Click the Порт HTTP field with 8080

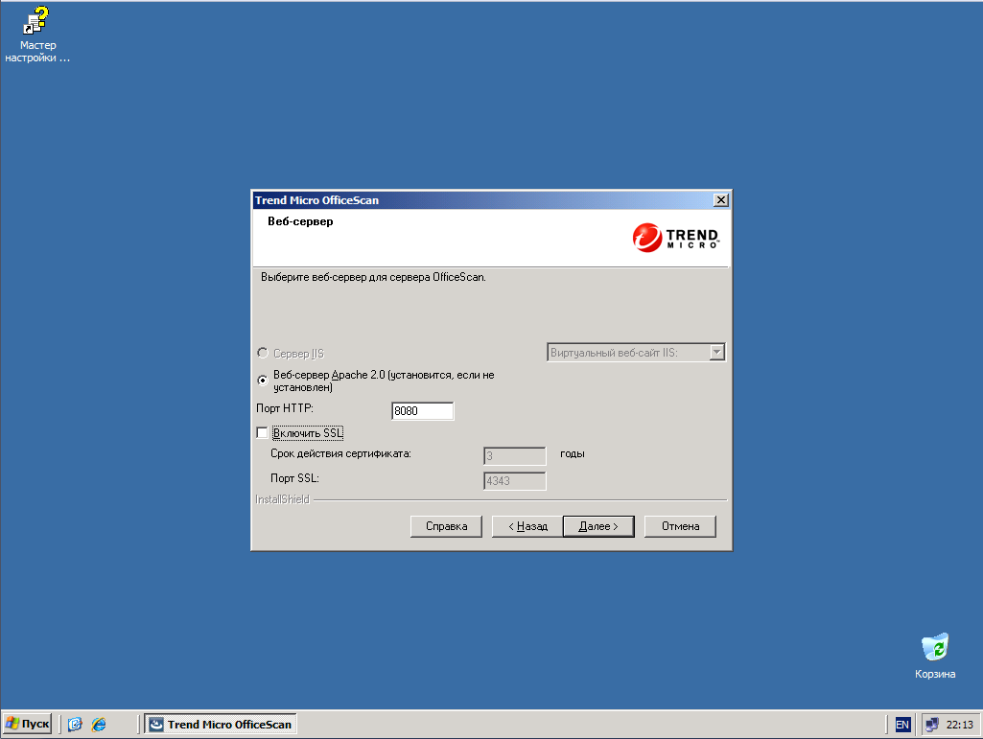pyautogui.click(x=422, y=410)
